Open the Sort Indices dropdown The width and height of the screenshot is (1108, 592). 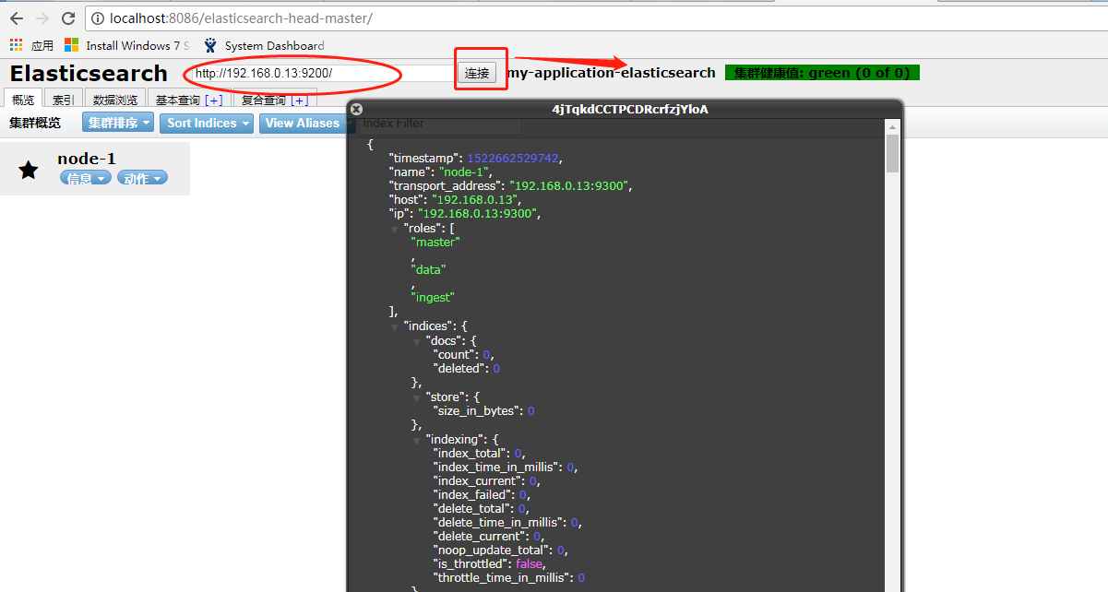click(x=207, y=123)
